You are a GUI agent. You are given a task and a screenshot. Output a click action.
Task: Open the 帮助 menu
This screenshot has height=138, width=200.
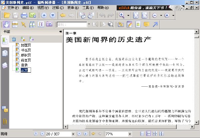point(103,8)
